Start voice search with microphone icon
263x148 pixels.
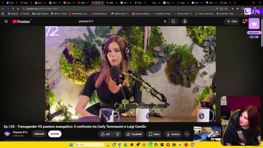185,21
